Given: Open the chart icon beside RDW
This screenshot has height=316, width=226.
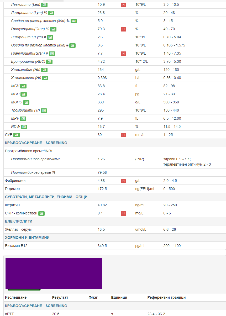Looking at the screenshot, I should (24, 127).
